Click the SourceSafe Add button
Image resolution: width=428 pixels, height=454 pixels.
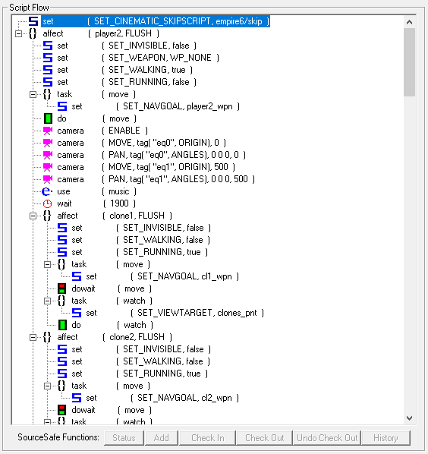pyautogui.click(x=161, y=438)
